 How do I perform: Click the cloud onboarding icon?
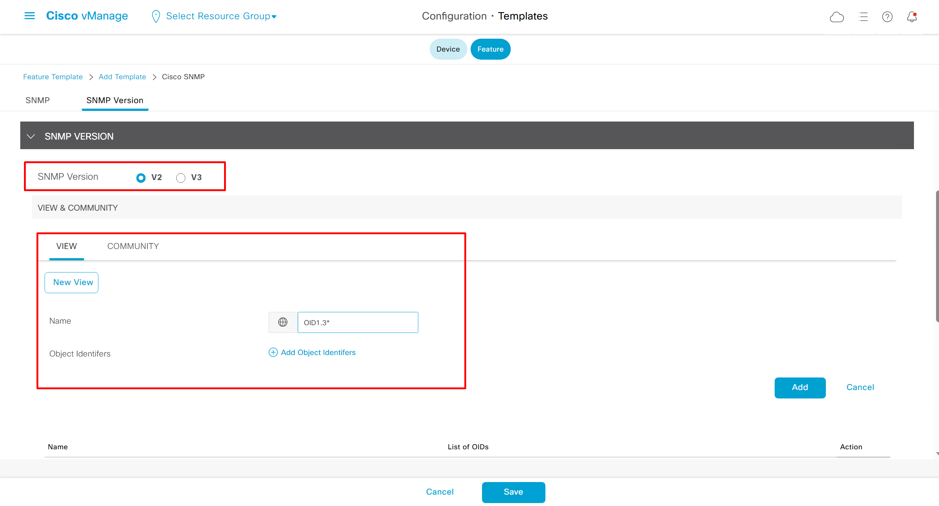point(837,17)
